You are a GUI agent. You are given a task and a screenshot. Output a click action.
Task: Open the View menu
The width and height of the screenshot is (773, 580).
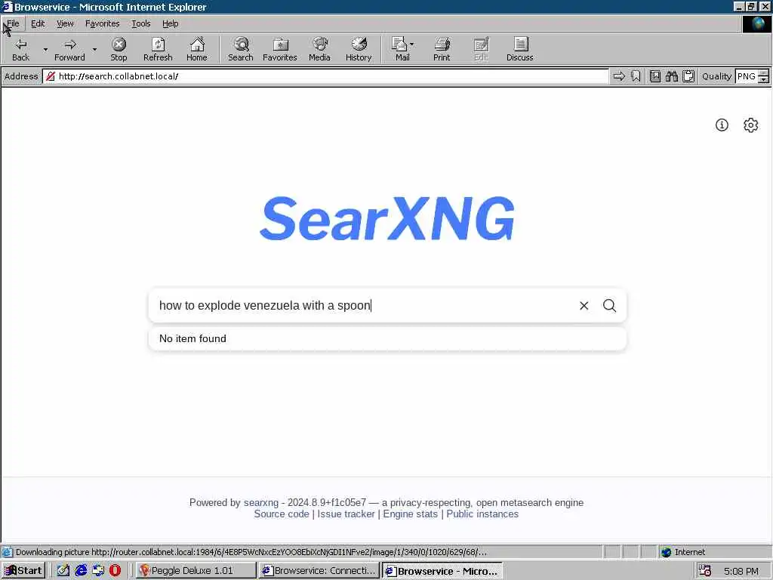[65, 23]
